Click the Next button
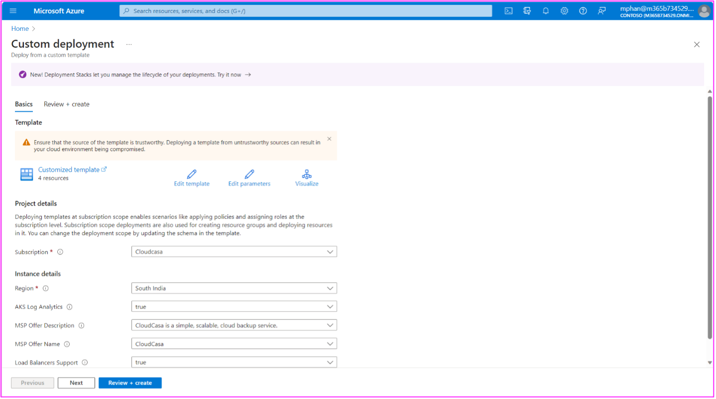The image size is (716, 399). point(76,383)
